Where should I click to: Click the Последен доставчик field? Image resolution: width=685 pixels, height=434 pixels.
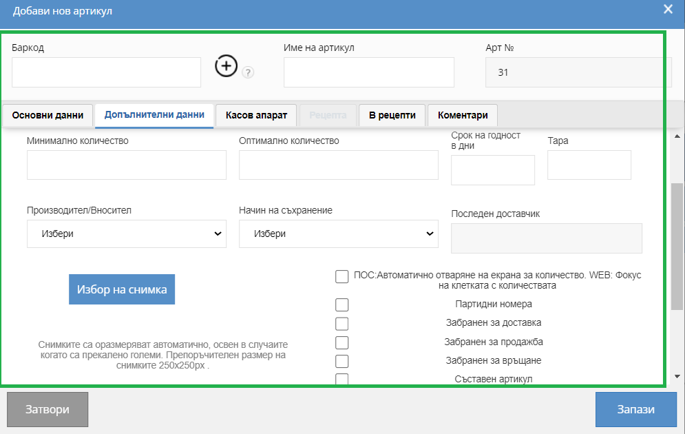coord(547,238)
